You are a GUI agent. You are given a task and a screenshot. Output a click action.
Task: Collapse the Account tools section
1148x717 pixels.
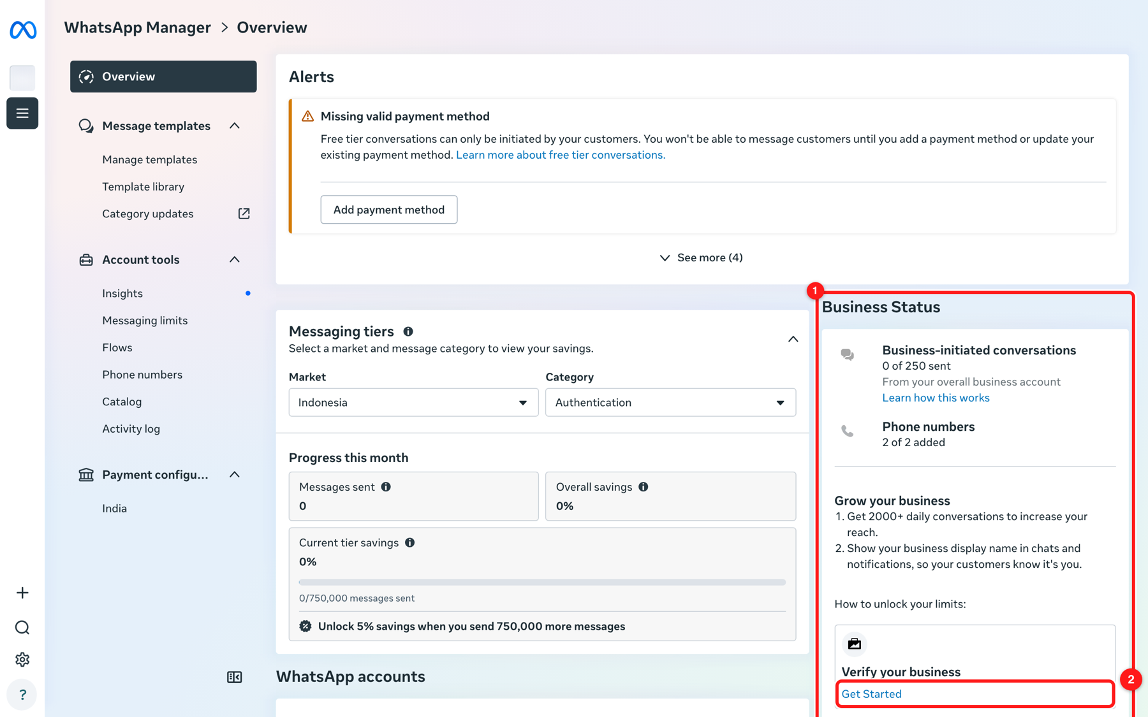pyautogui.click(x=235, y=259)
